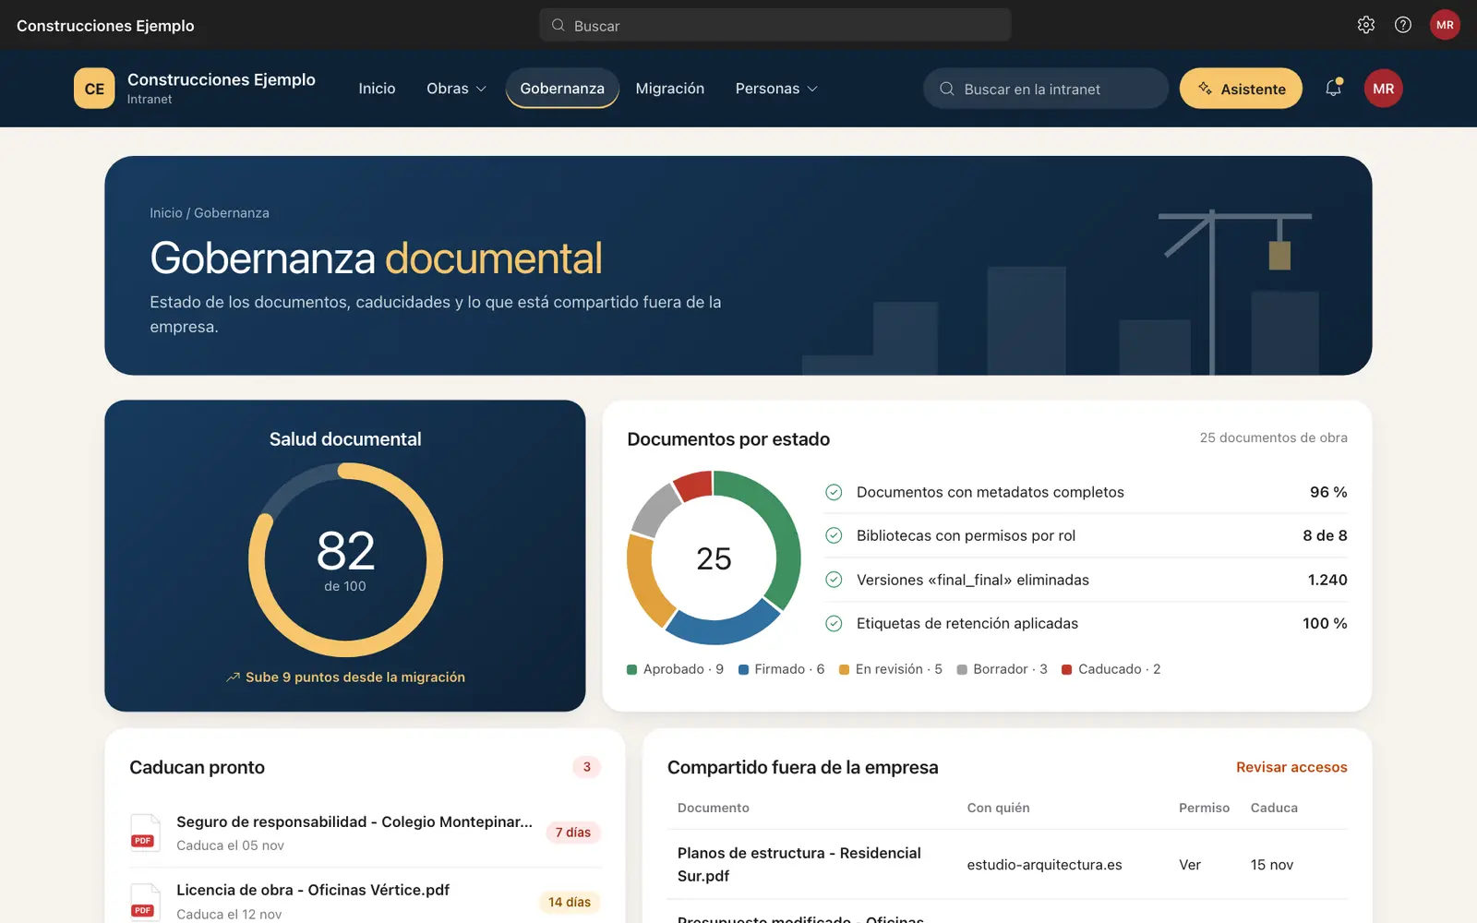
Task: Click the Firmado blue legend swatch
Action: click(x=743, y=670)
